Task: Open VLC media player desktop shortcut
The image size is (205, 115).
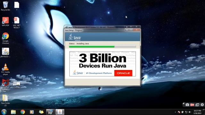Action: pos(5,69)
